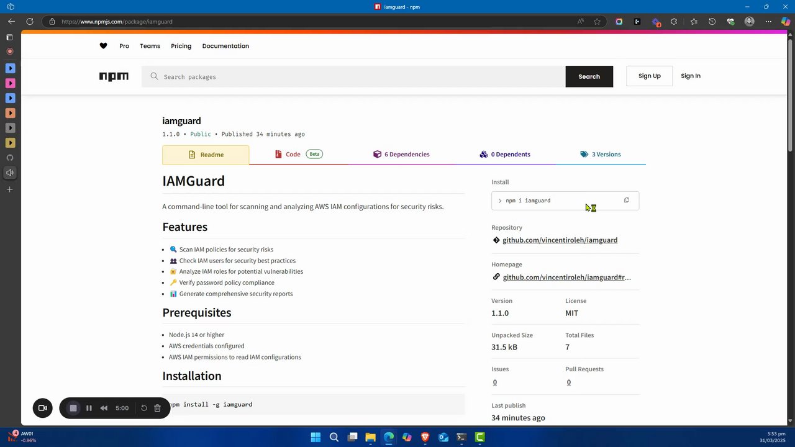Open Browser essentials heart icon
The width and height of the screenshot is (795, 447).
(730, 21)
